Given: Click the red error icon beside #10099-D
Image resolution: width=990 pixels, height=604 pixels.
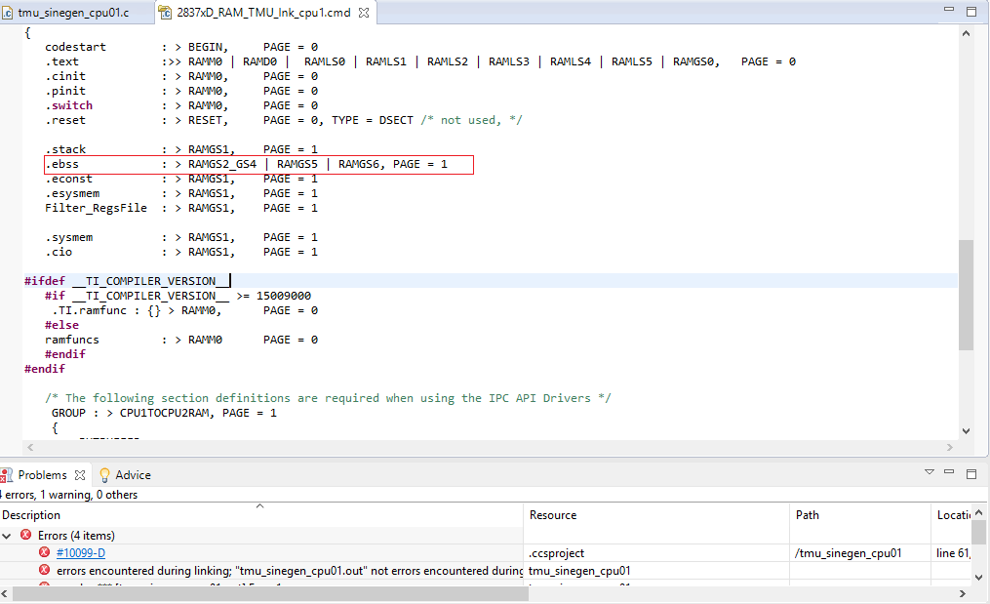Looking at the screenshot, I should 44,553.
